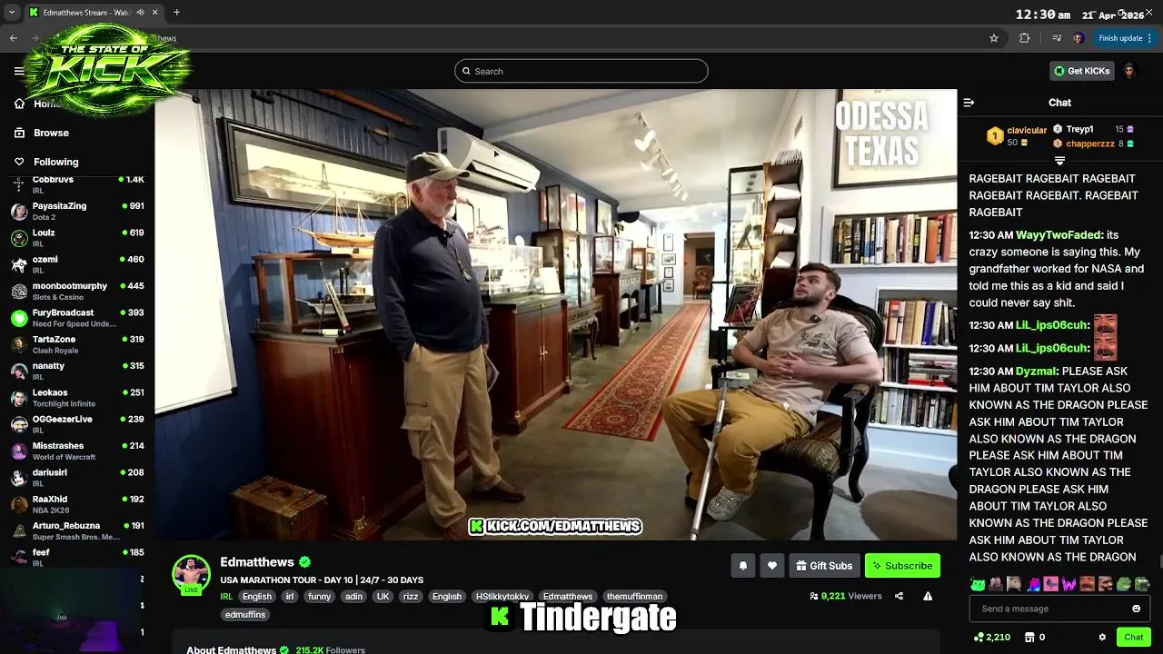
Task: Click Dyzmal username in chat
Action: [x=1037, y=372]
